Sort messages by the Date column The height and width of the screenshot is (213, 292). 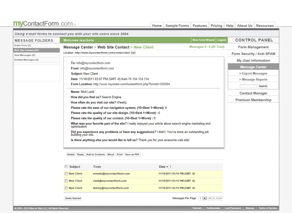coord(162,167)
